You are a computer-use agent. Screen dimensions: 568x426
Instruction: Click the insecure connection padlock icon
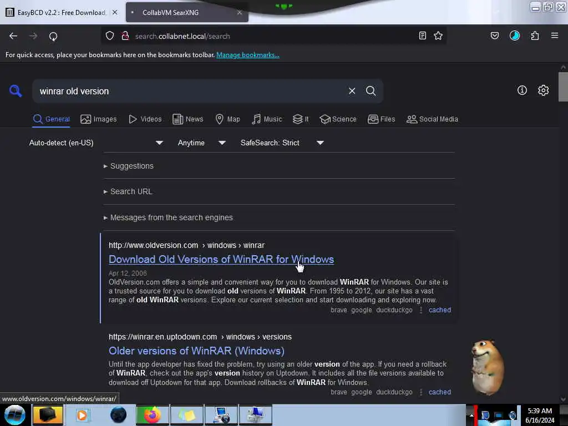point(125,36)
